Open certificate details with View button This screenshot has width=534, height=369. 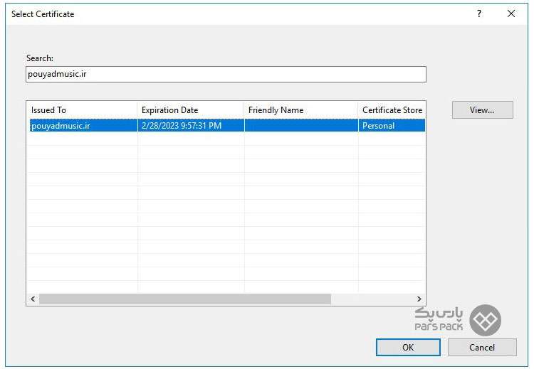click(x=482, y=110)
